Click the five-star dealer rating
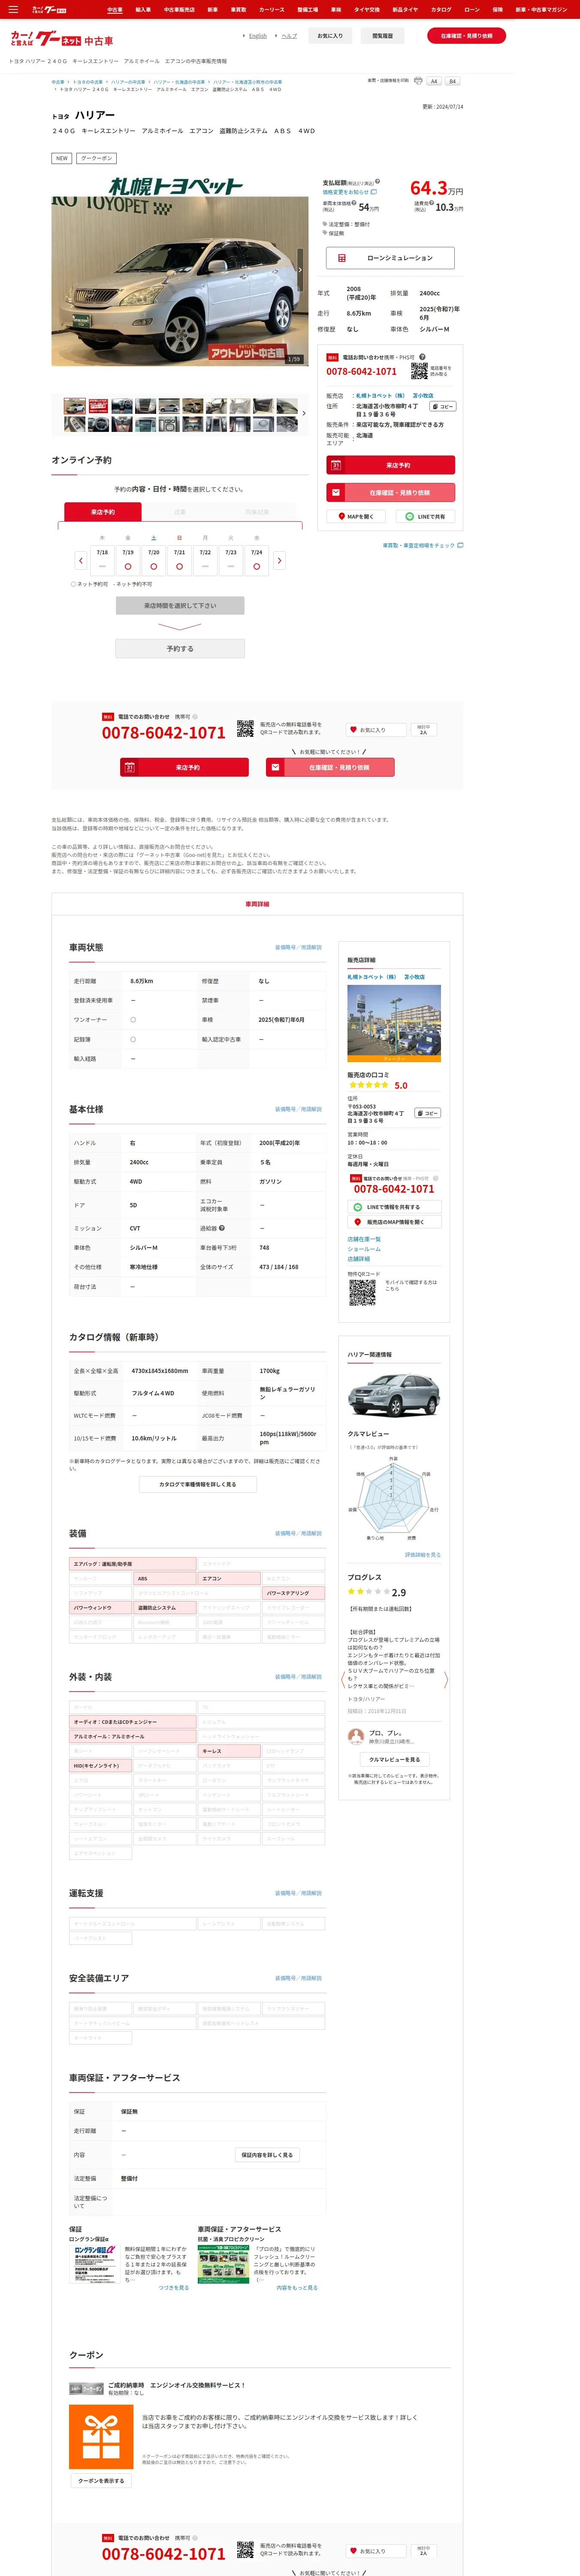The width and height of the screenshot is (580, 2576). point(368,1085)
